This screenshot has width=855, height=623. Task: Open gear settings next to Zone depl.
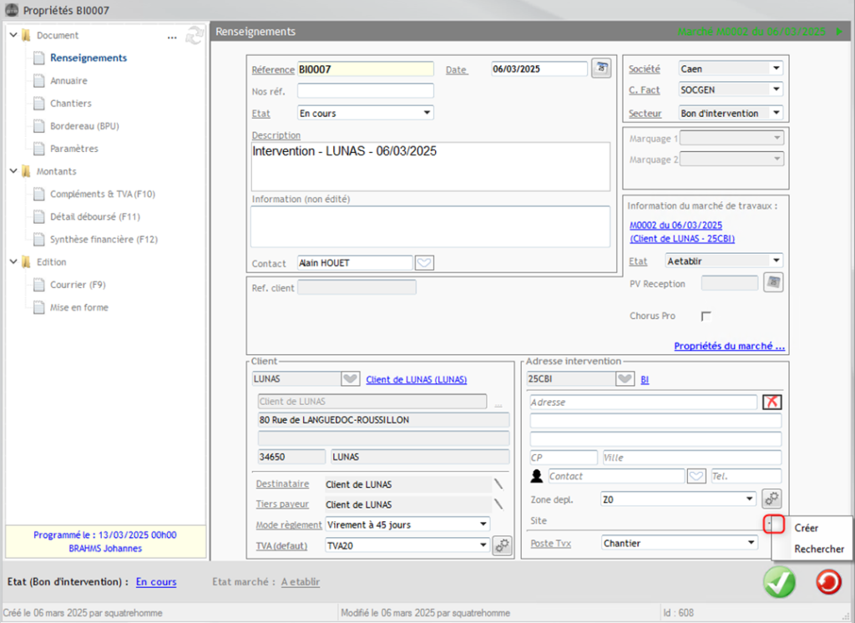(x=772, y=499)
